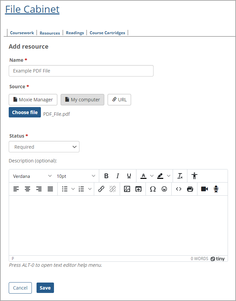Open the font size dropdown

click(x=75, y=175)
